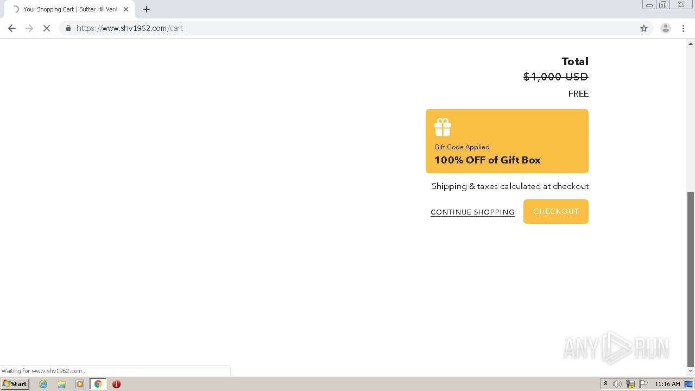
Task: Click the 100% OFF of Gift Box text
Action: (488, 160)
